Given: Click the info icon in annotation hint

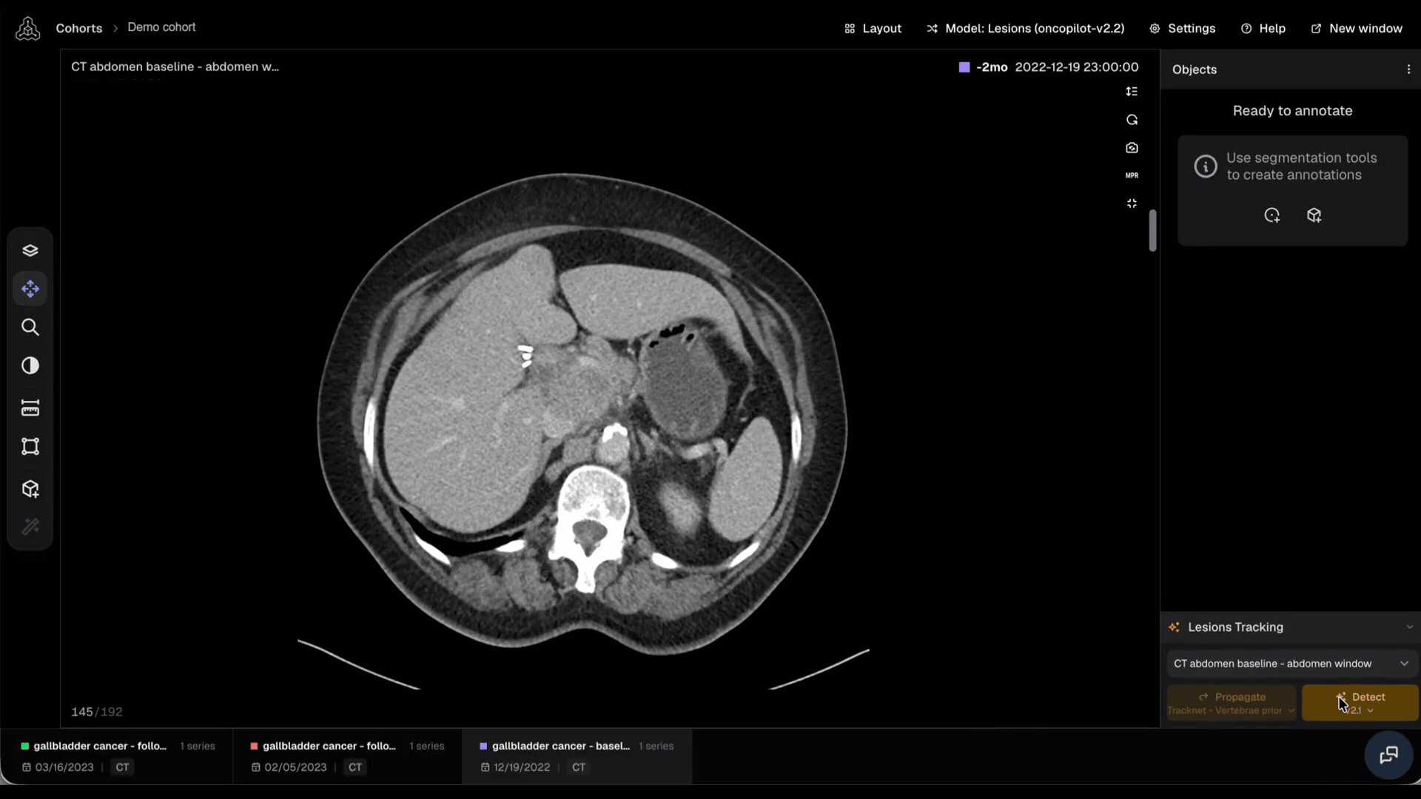Looking at the screenshot, I should click(x=1206, y=166).
